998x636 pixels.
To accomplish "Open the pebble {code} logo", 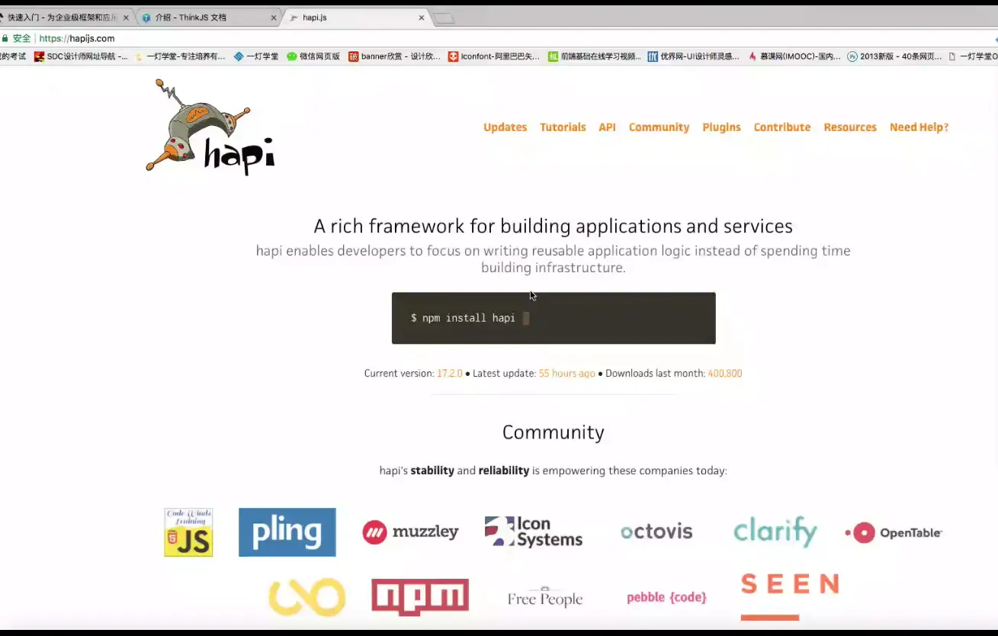I will click(666, 597).
